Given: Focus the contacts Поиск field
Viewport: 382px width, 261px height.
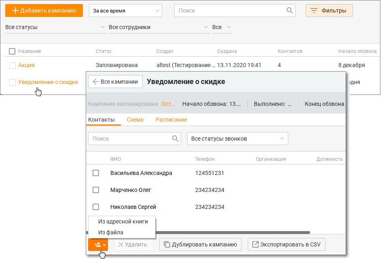Looking at the screenshot, I should 135,139.
